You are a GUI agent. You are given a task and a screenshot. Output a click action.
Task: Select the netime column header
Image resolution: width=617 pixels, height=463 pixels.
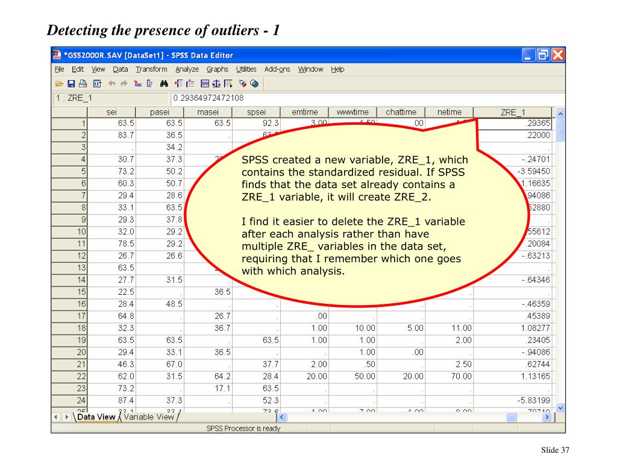(449, 112)
